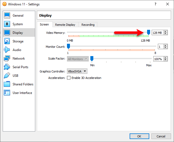
Task: Close the Settings dialog with X
Action: coord(168,4)
